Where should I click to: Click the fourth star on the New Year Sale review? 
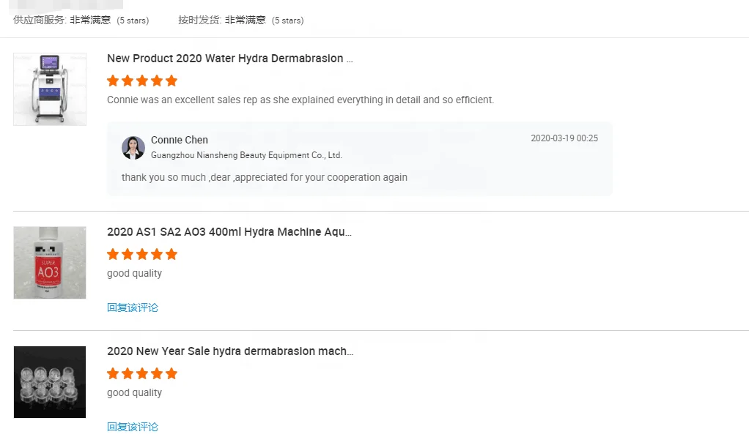pyautogui.click(x=157, y=373)
